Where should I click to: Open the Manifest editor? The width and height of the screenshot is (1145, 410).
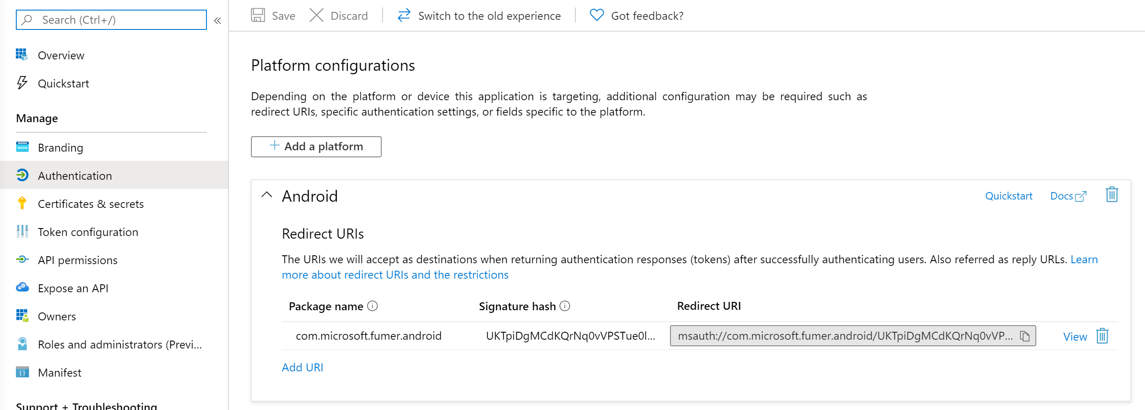pos(59,373)
